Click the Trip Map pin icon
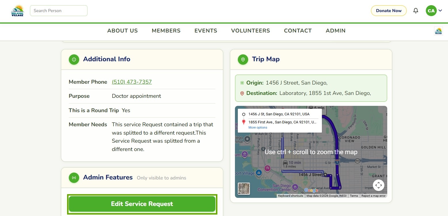This screenshot has width=448, height=216. click(243, 59)
